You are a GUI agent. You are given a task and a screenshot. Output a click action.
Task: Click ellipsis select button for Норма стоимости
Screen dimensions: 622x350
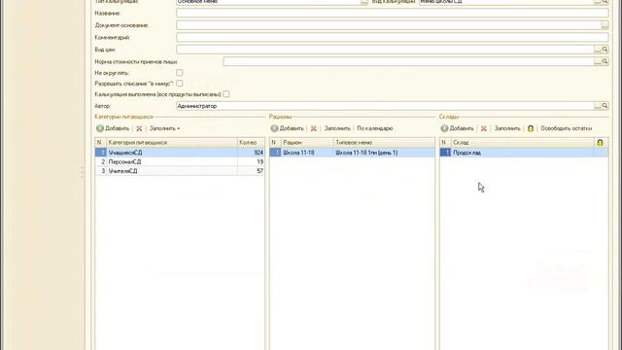pyautogui.click(x=598, y=61)
